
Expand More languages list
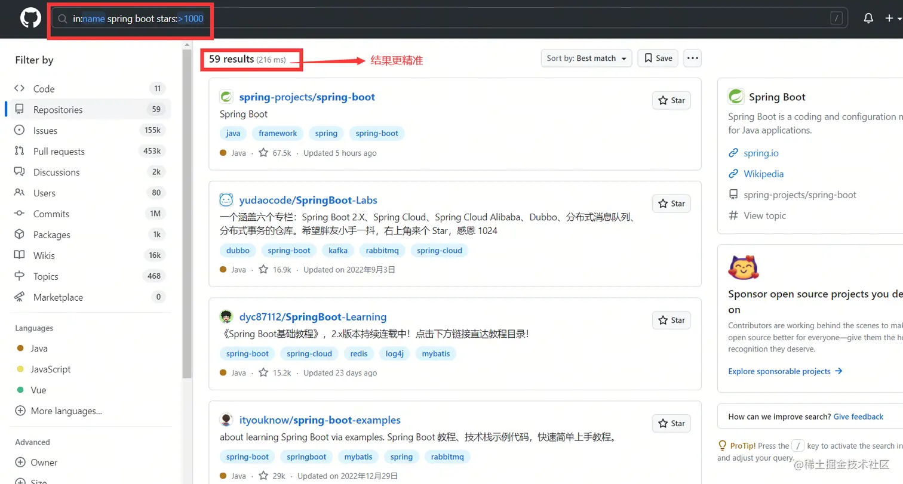(59, 411)
